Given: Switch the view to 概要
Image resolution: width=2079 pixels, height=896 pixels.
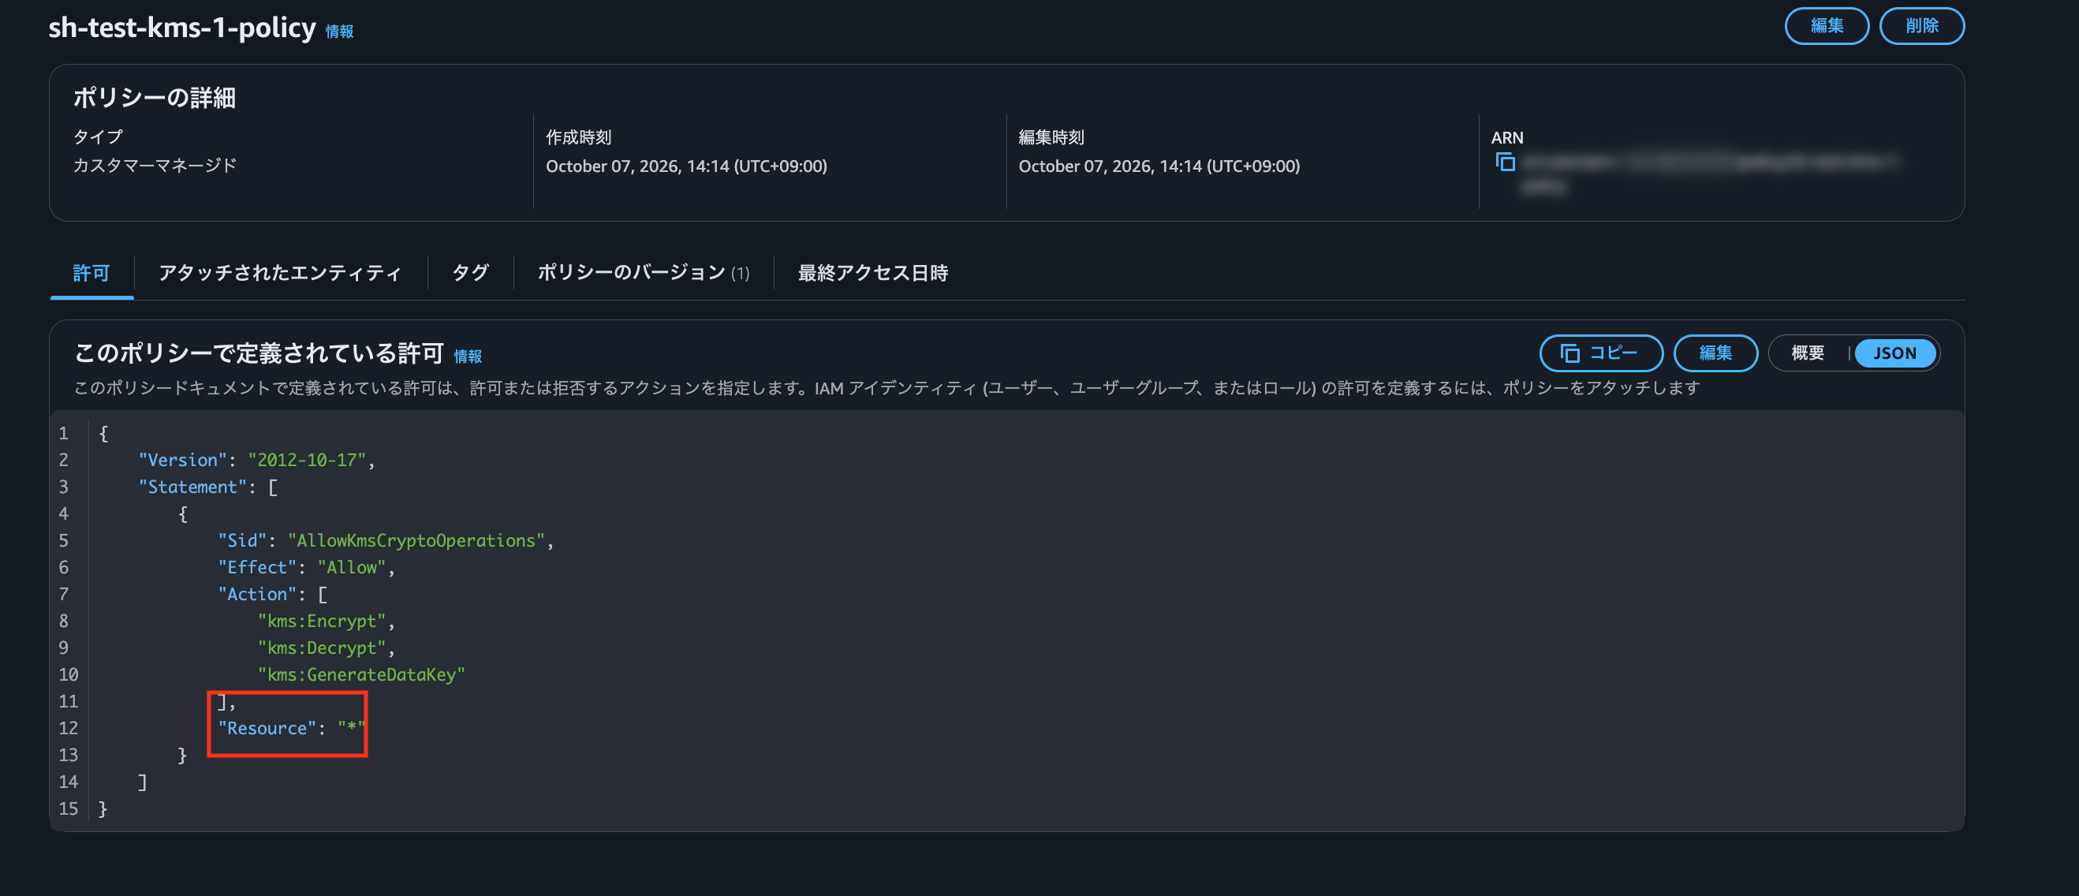Looking at the screenshot, I should coord(1807,353).
